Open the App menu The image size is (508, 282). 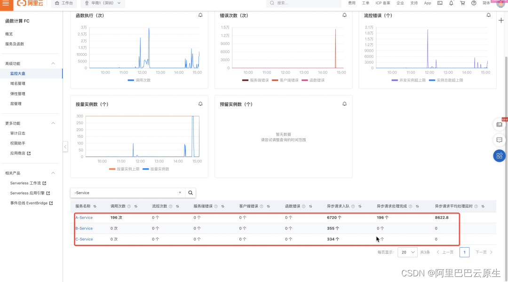(428, 3)
